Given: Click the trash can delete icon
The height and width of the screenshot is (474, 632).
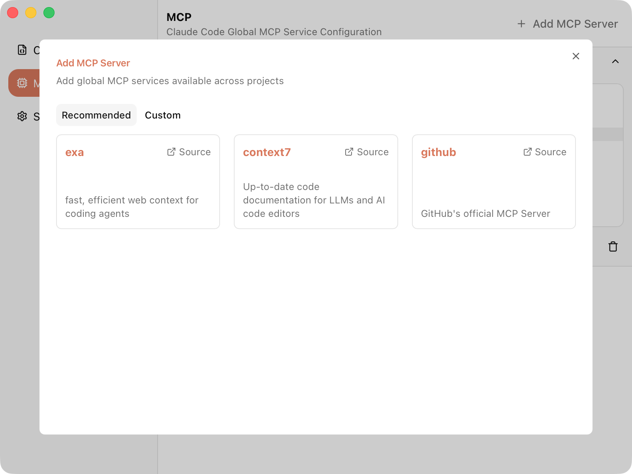Looking at the screenshot, I should (x=613, y=246).
